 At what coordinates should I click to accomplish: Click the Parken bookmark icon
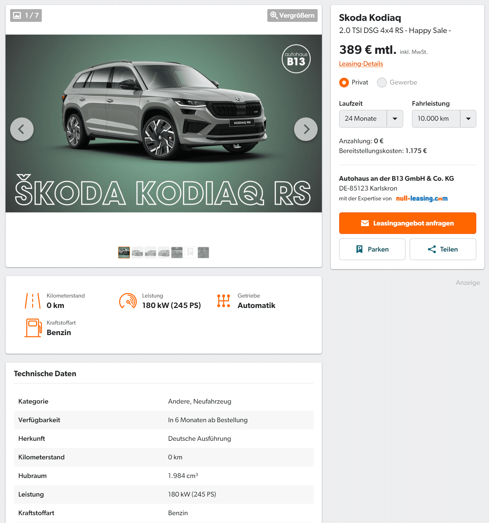(x=359, y=249)
